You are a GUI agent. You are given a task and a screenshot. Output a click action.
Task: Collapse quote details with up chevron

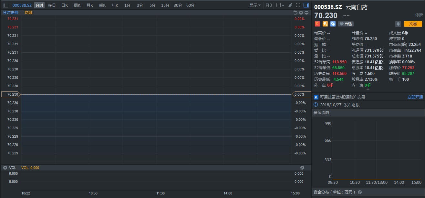pos(368,89)
